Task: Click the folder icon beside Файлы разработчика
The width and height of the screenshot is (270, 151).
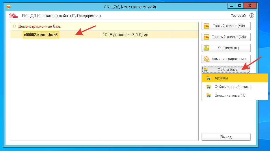Action: [x=208, y=87]
